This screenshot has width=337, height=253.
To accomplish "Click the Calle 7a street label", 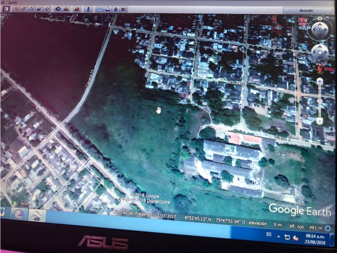I will coord(236,83).
